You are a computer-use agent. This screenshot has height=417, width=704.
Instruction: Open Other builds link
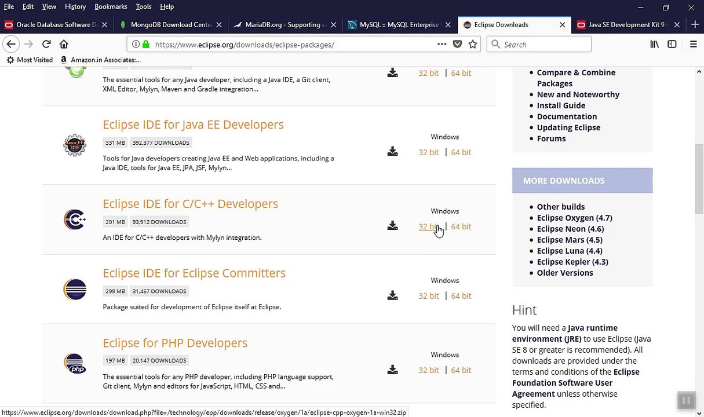pos(561,207)
